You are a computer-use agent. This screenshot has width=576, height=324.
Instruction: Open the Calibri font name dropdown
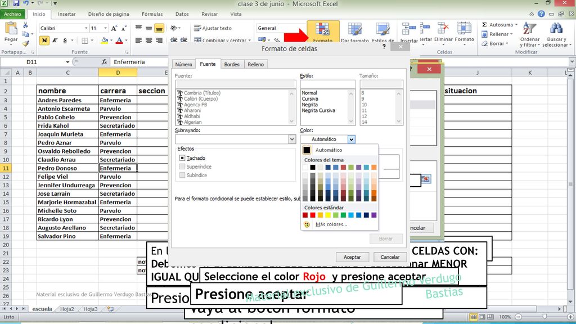(86, 28)
